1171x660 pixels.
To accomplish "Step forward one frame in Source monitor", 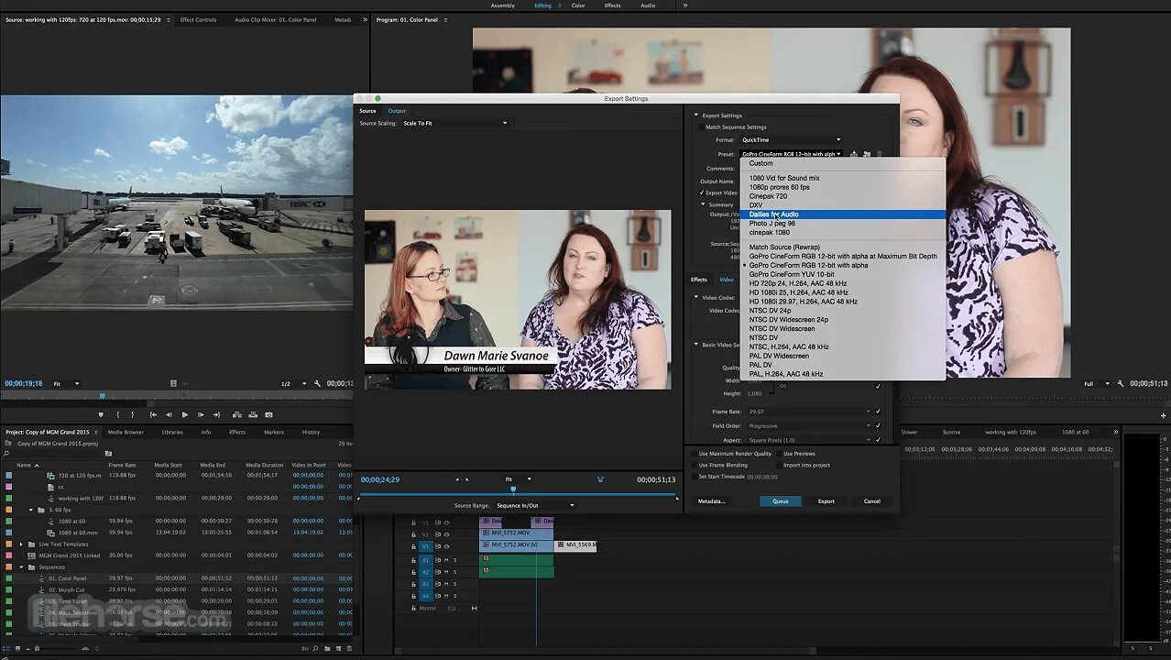I will tap(201, 414).
